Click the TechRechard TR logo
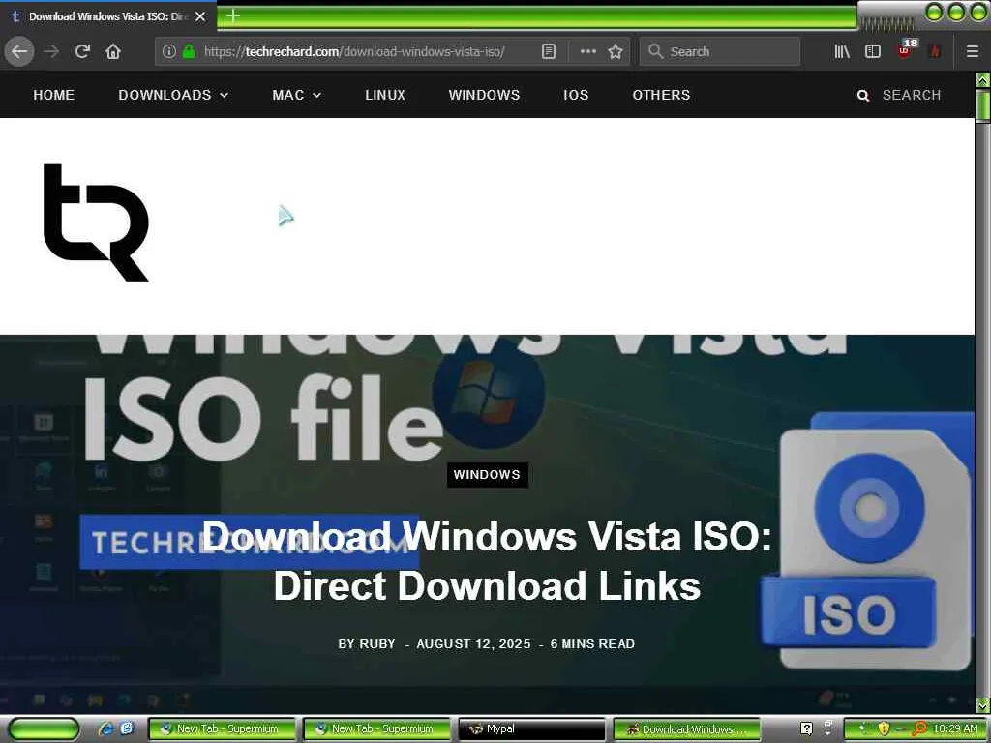Viewport: 991px width, 743px height. click(96, 223)
